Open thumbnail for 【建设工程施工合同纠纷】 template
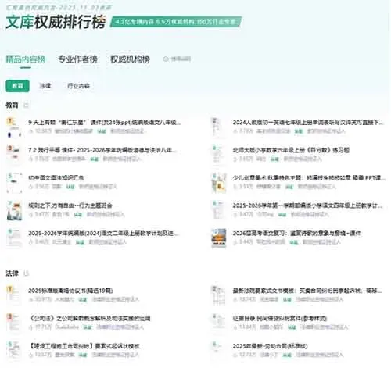 [x=14, y=351]
